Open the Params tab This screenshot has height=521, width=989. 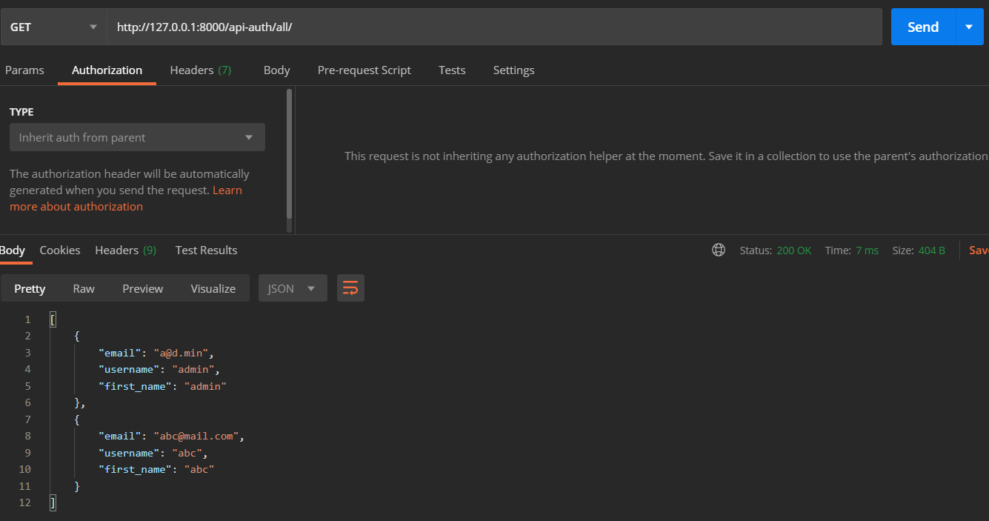click(24, 70)
